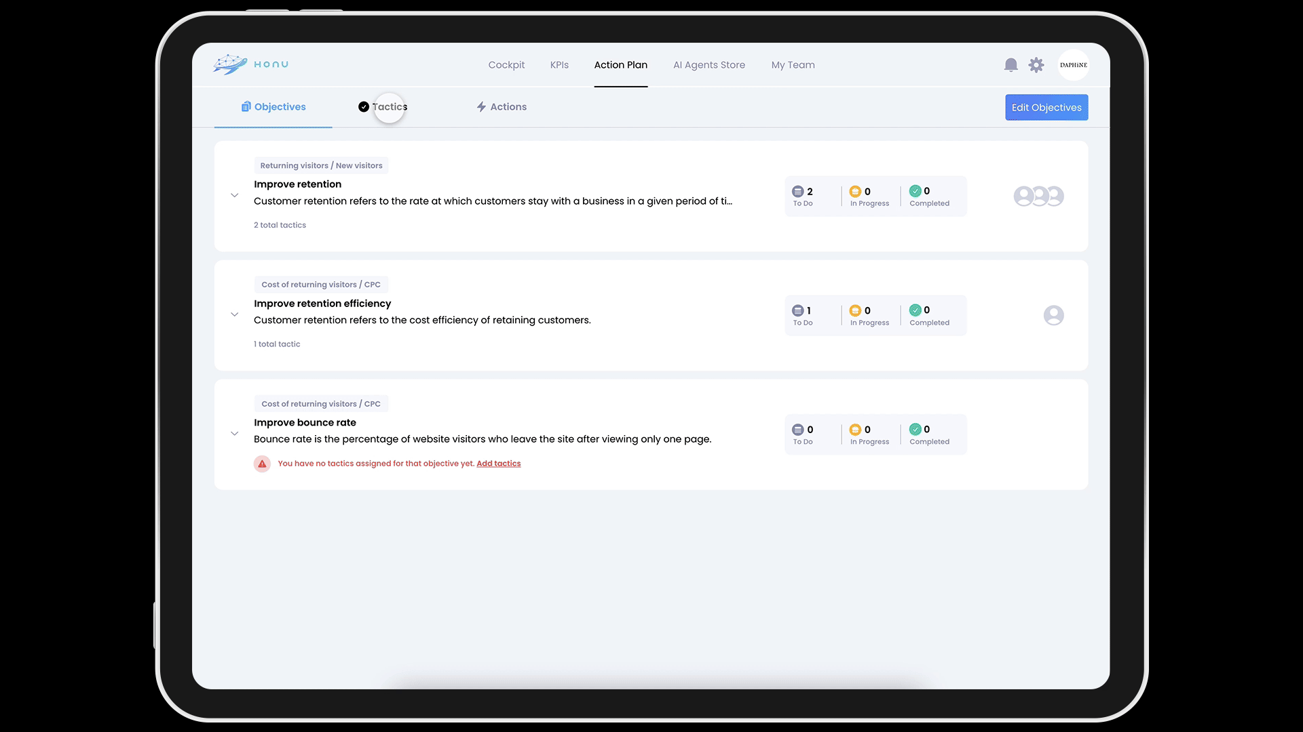
Task: Click the assignee avatar on Improve retention efficiency
Action: 1053,315
